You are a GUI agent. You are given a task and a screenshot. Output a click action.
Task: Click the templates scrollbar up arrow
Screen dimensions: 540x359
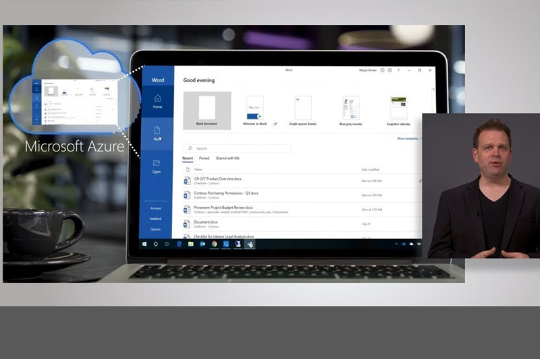pos(433,89)
